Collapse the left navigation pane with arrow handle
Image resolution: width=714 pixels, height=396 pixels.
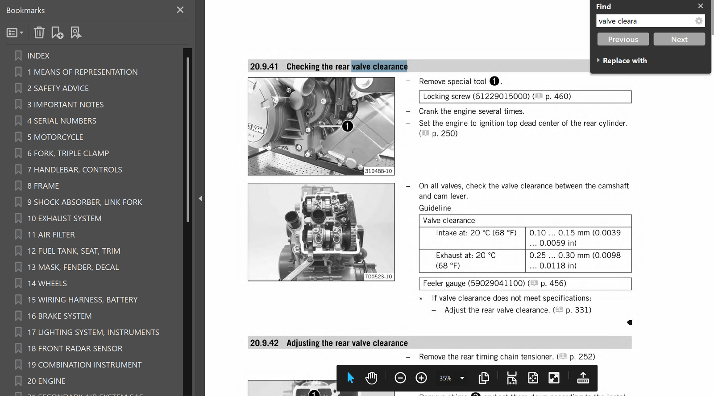200,198
